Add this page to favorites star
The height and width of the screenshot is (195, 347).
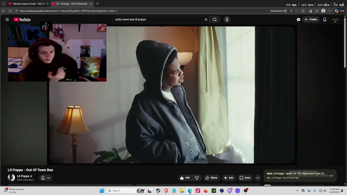pyautogui.click(x=296, y=11)
